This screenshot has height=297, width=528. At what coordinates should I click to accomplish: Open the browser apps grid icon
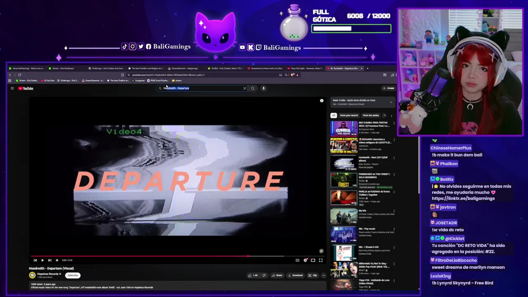click(x=10, y=80)
